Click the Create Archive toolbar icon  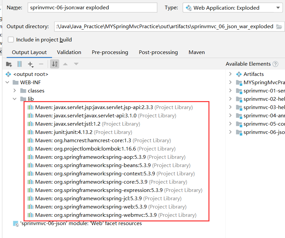[x=20, y=64]
